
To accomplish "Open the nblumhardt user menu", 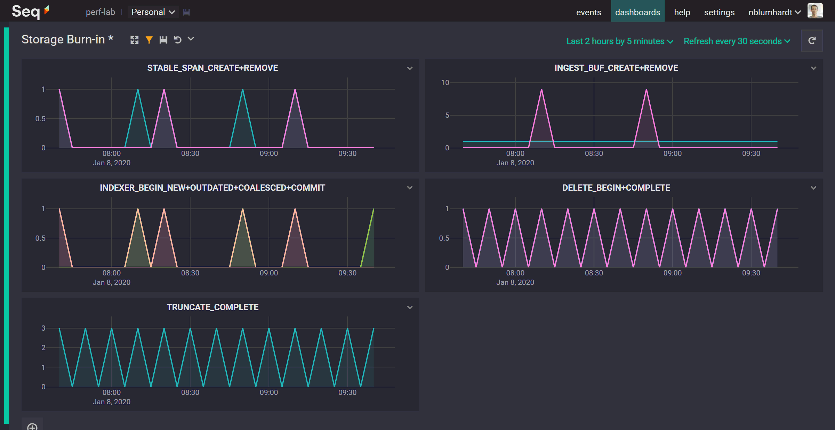I will click(774, 12).
